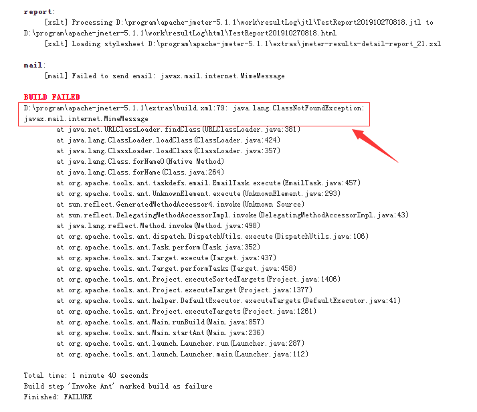The height and width of the screenshot is (412, 477).
Task: Click the Main.startAnt stack trace line
Action: [x=161, y=333]
